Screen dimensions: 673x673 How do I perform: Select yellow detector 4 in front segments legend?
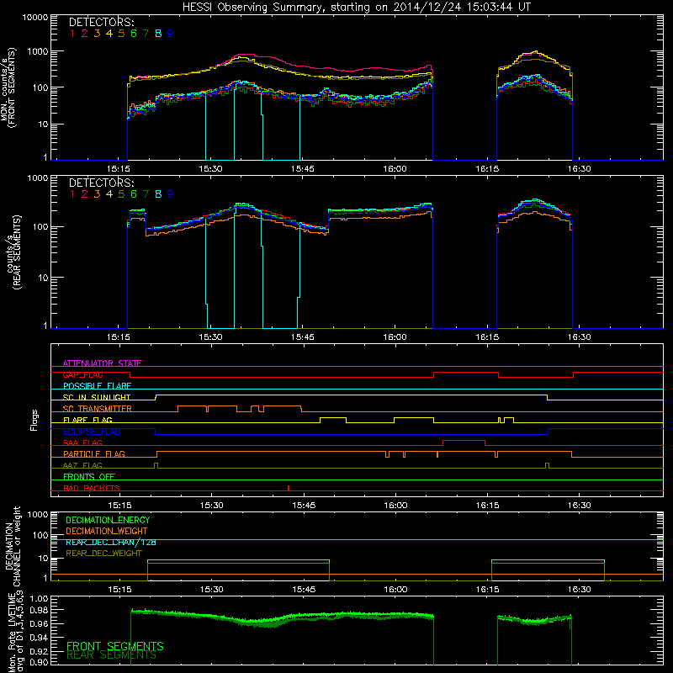pyautogui.click(x=109, y=34)
